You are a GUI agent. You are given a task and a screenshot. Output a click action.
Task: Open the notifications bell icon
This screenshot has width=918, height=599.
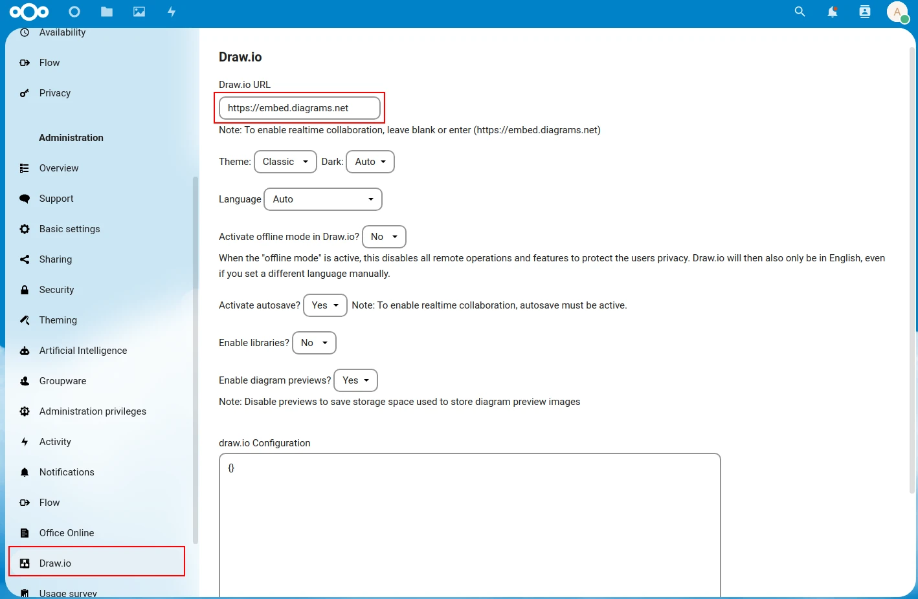click(x=833, y=12)
